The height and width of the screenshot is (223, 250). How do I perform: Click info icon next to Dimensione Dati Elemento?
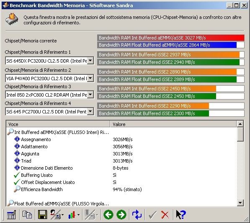point(17,168)
